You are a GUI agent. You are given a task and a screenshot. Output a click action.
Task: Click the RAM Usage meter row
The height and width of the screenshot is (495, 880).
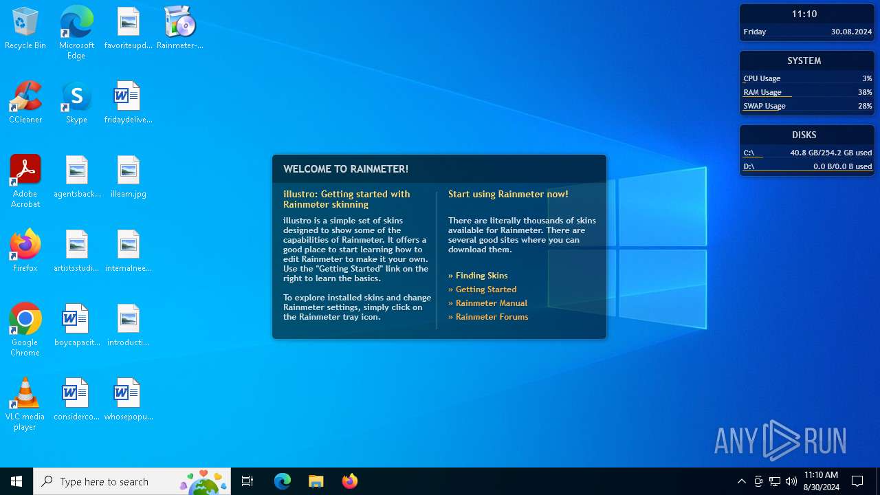tap(807, 92)
